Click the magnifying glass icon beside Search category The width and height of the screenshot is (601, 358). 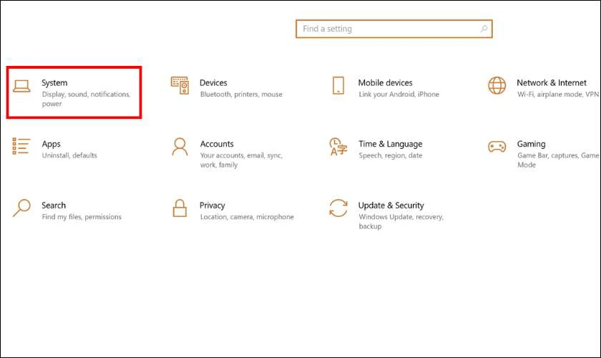[x=21, y=208]
